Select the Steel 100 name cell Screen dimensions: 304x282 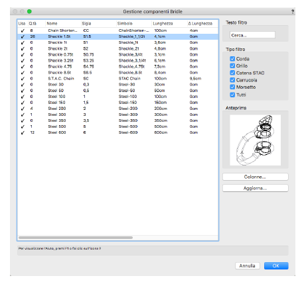pos(56,97)
